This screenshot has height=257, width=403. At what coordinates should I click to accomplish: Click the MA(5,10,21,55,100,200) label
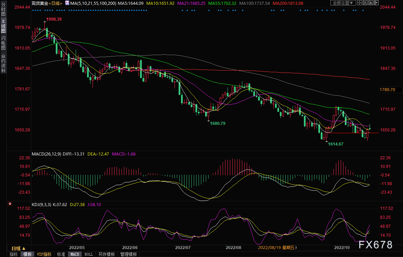click(x=93, y=3)
